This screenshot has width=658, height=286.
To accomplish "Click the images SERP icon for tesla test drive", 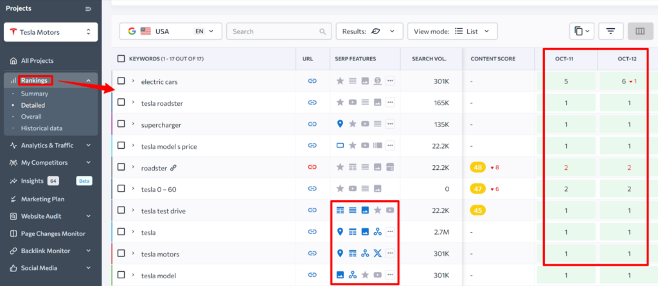I will pos(365,210).
